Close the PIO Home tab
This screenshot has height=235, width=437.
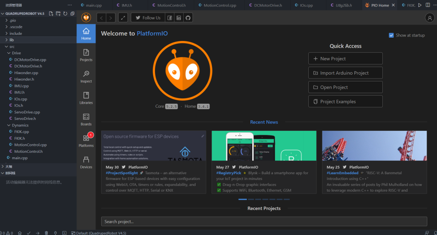coord(393,5)
